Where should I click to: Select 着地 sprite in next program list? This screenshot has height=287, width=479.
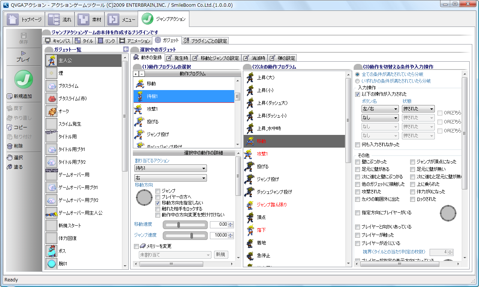click(x=250, y=243)
